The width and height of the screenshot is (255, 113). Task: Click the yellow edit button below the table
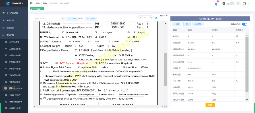(210, 105)
